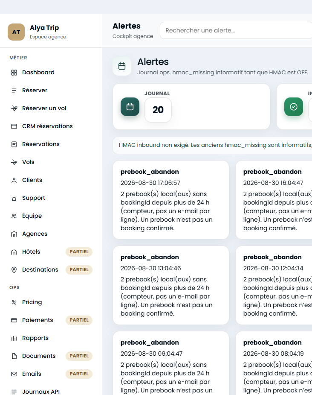Viewport: 312px width, 395px height.
Task: Click the PARTIEL badge next to Destinations
Action: [79, 269]
